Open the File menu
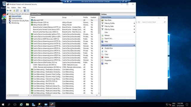 8,7
